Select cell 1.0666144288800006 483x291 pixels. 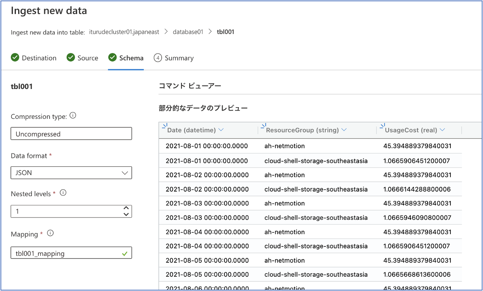click(x=417, y=189)
